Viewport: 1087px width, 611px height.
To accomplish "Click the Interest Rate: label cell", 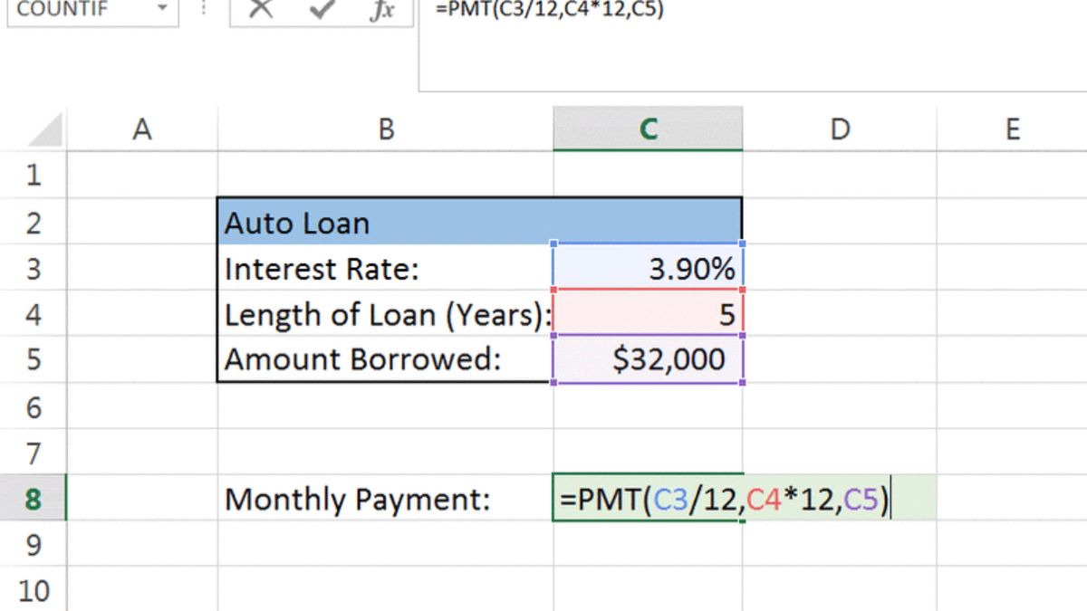I will 385,268.
